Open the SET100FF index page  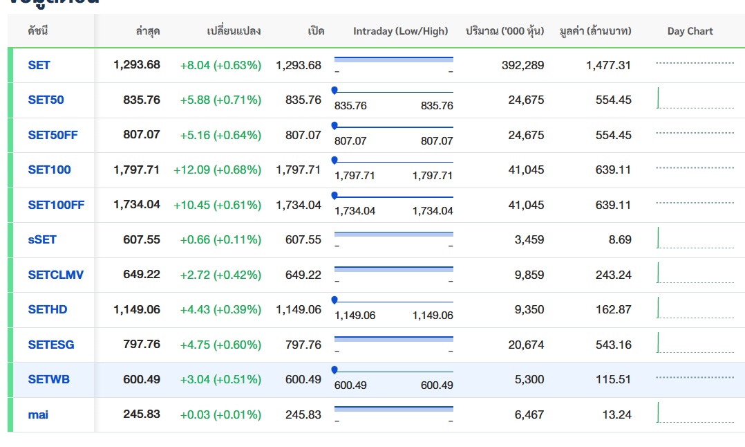pyautogui.click(x=56, y=205)
